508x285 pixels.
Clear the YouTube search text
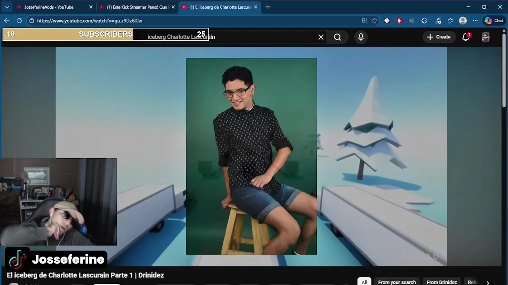tap(321, 37)
